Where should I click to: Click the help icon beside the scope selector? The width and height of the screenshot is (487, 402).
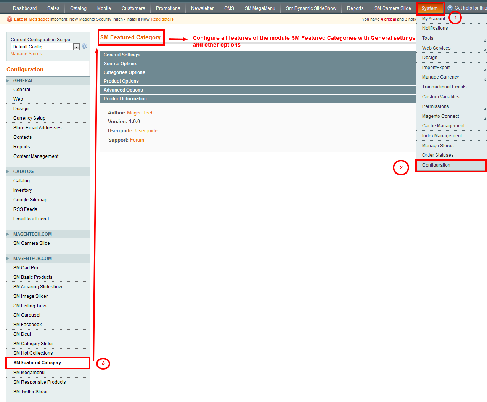[x=84, y=47]
